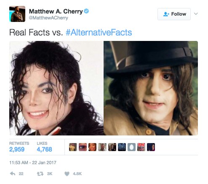208x184 pixels.
Task: Open the #AlternativeFacts hashtag
Action: [99, 32]
